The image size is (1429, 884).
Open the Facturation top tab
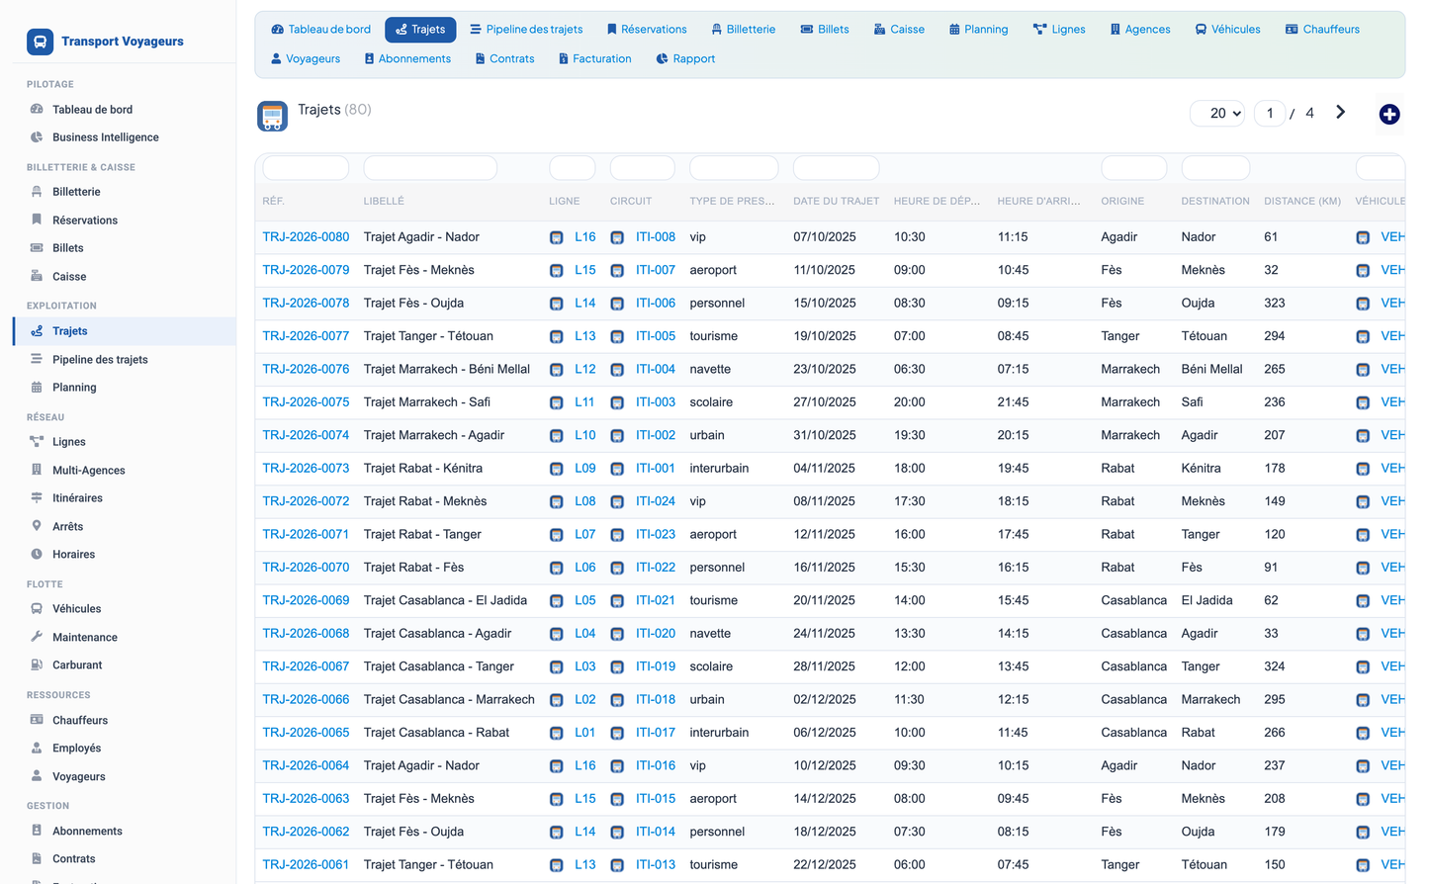click(594, 59)
